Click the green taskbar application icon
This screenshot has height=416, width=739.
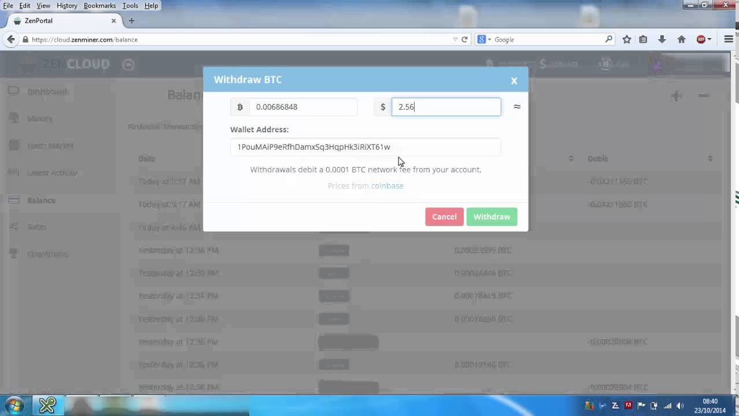tap(47, 405)
